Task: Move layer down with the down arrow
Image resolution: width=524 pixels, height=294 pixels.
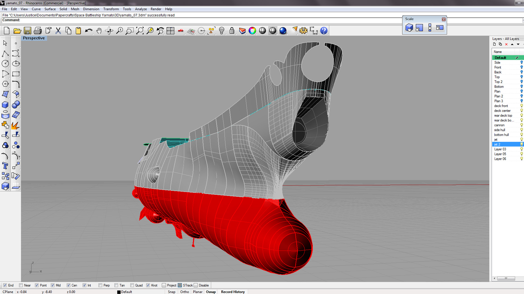Action: (518, 44)
